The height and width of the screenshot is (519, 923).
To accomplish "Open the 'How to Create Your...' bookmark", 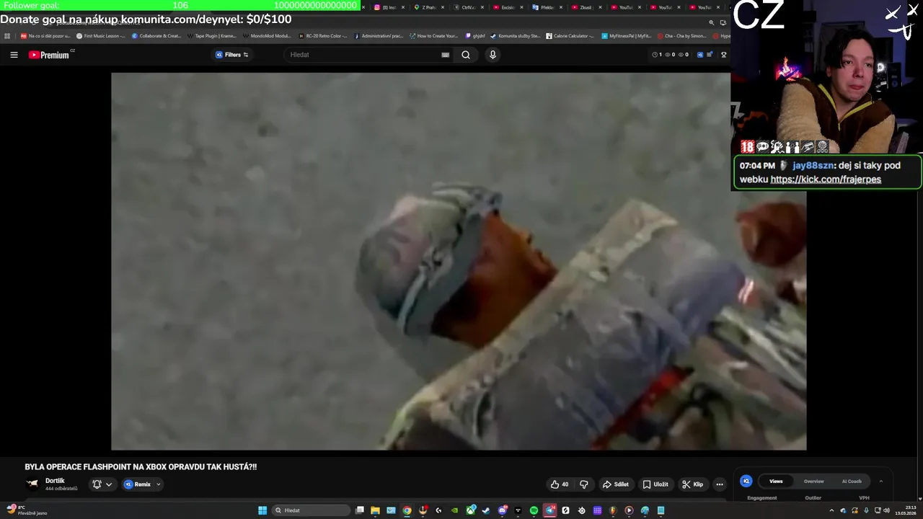I will 433,35.
